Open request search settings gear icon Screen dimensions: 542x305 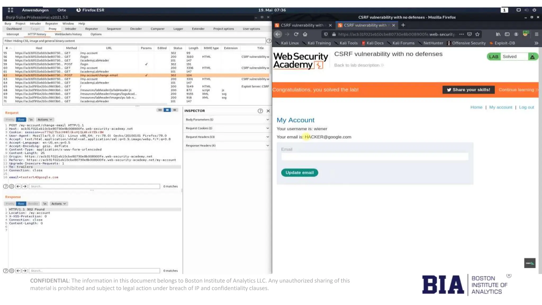(x=12, y=186)
